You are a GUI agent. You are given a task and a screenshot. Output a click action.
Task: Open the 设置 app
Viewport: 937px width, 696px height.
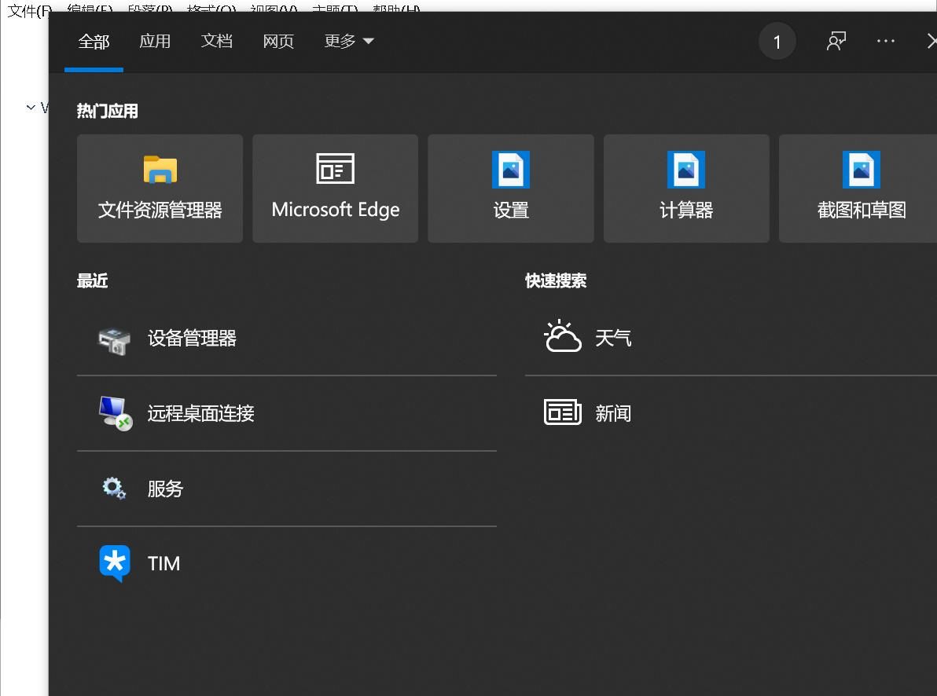pyautogui.click(x=510, y=189)
